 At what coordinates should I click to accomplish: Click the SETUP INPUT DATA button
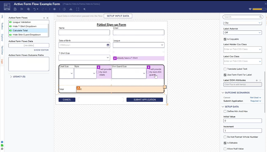(x=118, y=16)
